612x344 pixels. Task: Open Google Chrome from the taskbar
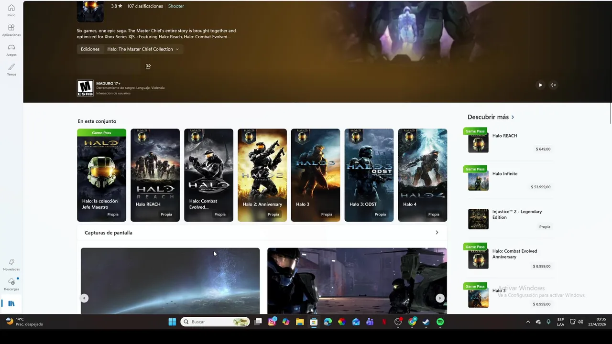pos(412,322)
